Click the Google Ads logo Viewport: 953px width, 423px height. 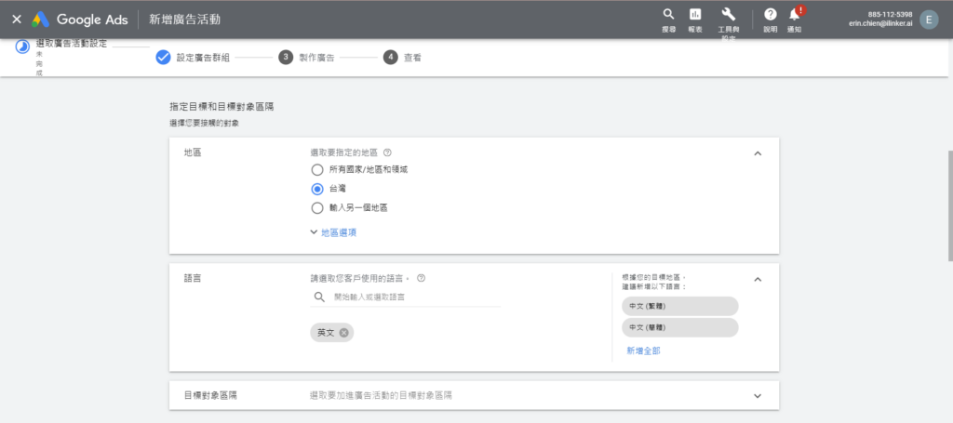point(80,20)
